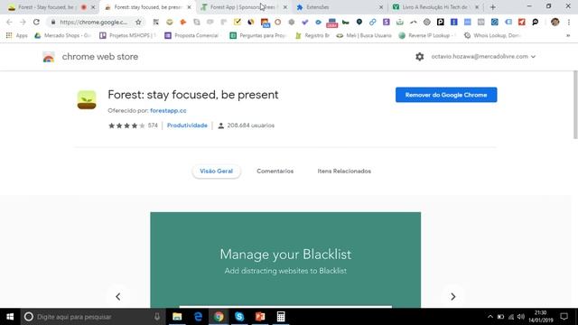Image resolution: width=578 pixels, height=325 pixels.
Task: Open Perguntas para Proj bookmark
Action: (x=258, y=35)
